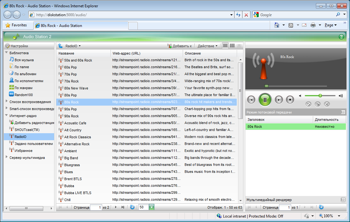The image size is (350, 222).
Task: Go to next page of stations
Action: (x=115, y=207)
